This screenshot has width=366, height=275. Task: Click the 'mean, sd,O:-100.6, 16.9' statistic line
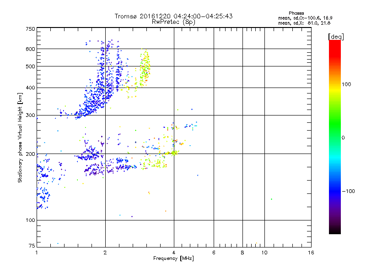pyautogui.click(x=305, y=18)
